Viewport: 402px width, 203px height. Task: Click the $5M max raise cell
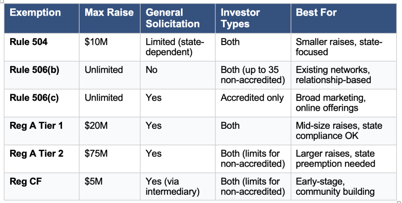[93, 181]
